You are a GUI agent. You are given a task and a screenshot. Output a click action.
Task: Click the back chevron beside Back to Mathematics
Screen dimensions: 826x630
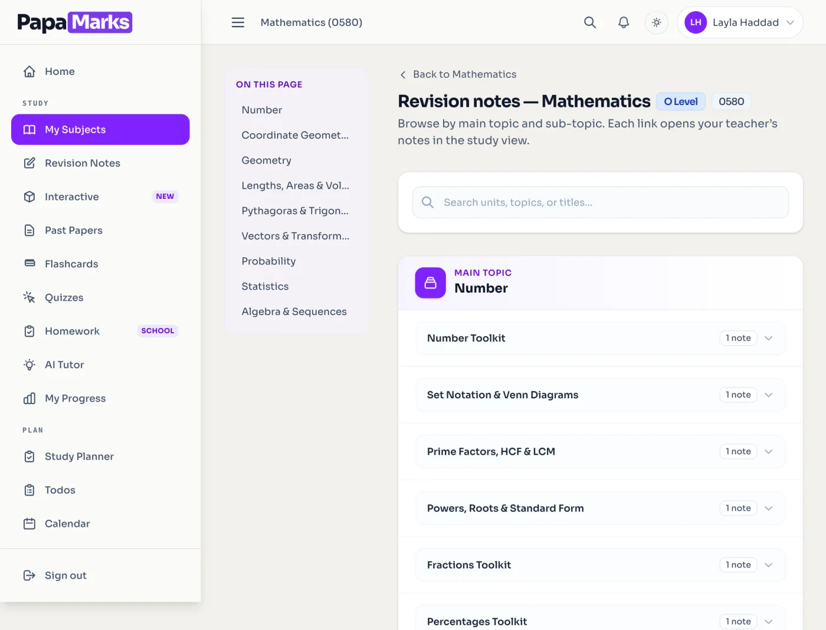pos(403,75)
